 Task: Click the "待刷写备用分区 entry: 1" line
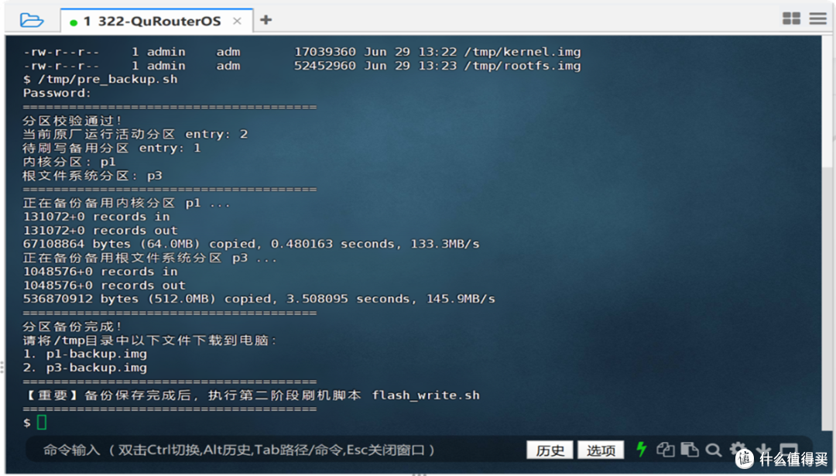(112, 148)
